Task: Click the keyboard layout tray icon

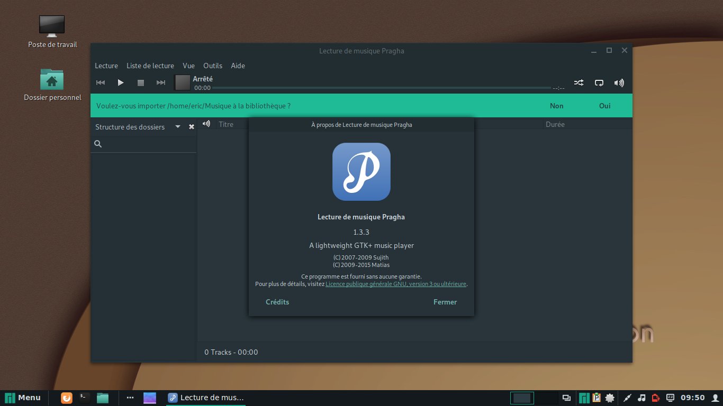Action: pos(670,398)
